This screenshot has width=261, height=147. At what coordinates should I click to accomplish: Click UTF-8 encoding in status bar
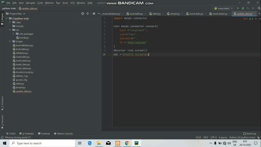click(214, 138)
